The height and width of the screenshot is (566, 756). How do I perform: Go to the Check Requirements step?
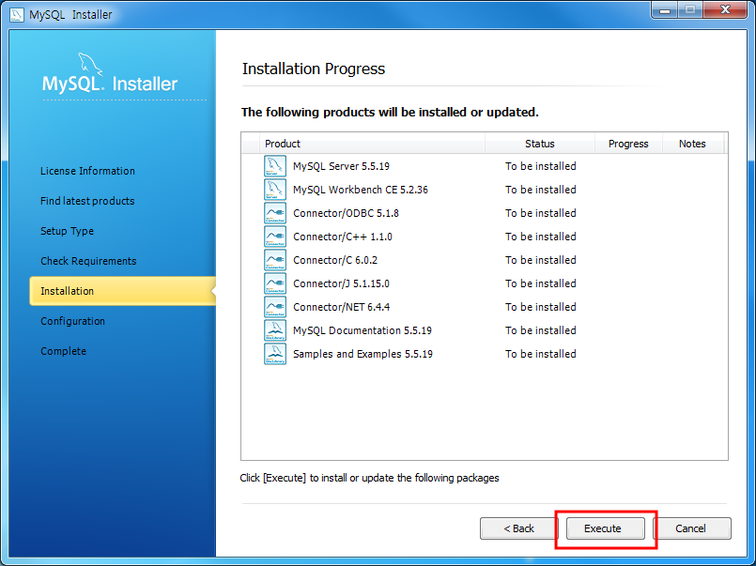point(88,261)
